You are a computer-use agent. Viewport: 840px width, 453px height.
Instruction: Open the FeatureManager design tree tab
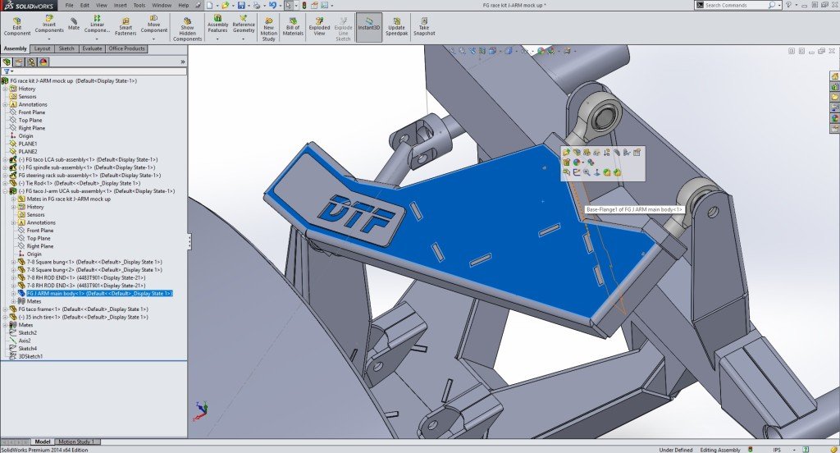[7, 62]
